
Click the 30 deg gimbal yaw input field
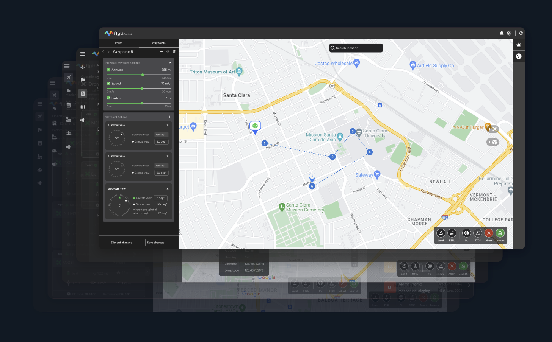(x=161, y=142)
